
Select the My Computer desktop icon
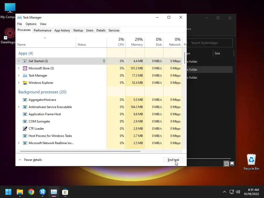pyautogui.click(x=8, y=11)
